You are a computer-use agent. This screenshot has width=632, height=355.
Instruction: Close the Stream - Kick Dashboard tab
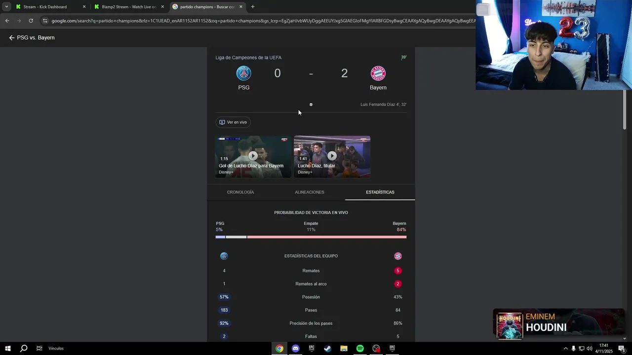click(84, 7)
